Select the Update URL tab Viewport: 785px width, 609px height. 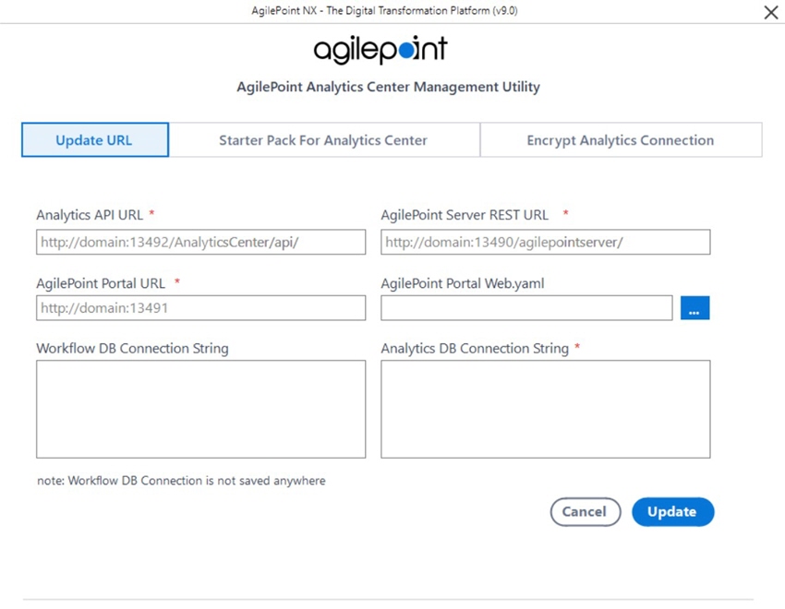tap(95, 140)
